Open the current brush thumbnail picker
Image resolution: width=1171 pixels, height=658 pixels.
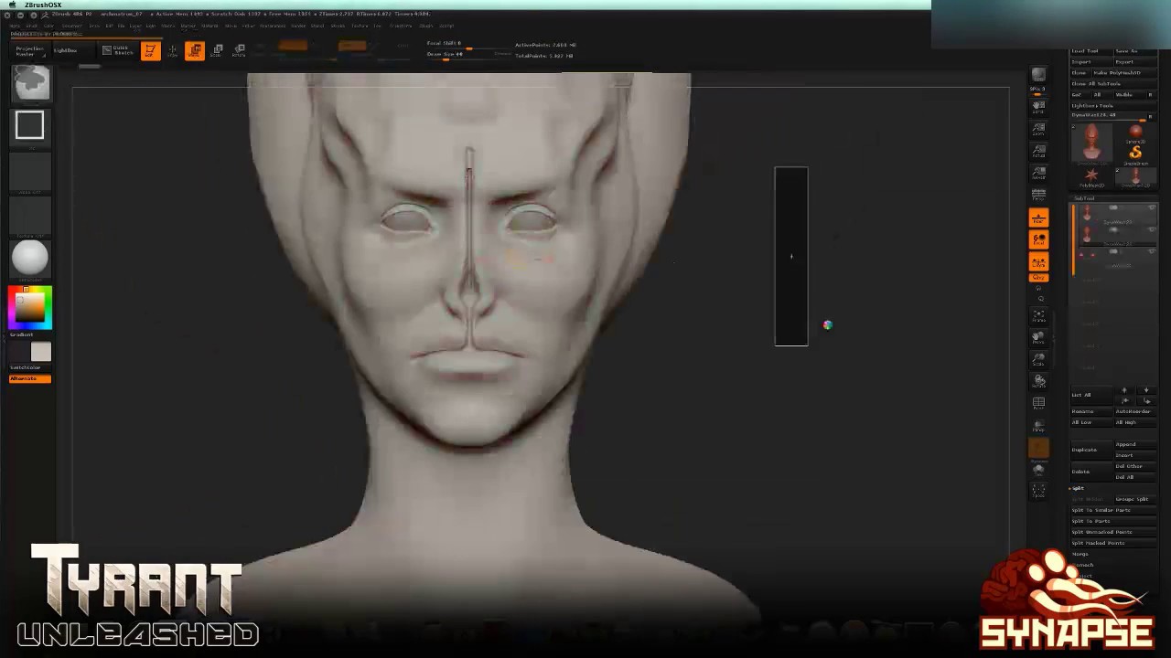click(x=30, y=82)
